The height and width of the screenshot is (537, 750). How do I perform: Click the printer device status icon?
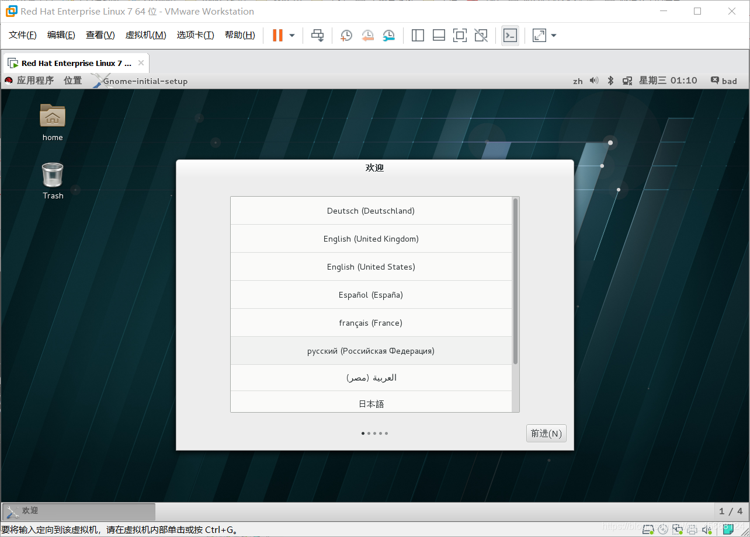[x=692, y=529]
